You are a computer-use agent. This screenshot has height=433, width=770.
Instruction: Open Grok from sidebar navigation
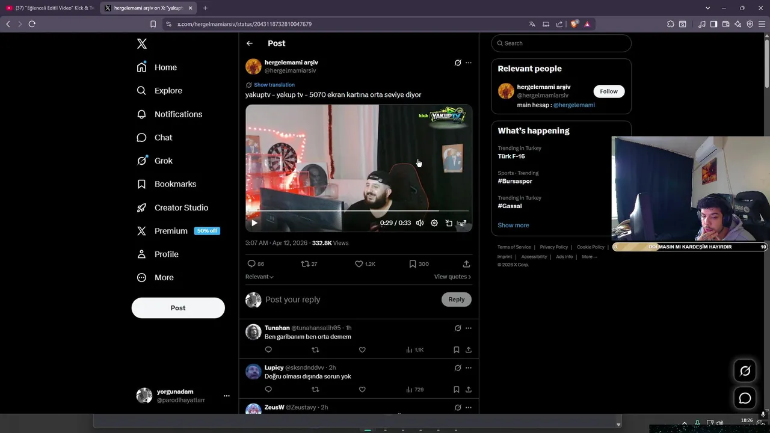[155, 161]
